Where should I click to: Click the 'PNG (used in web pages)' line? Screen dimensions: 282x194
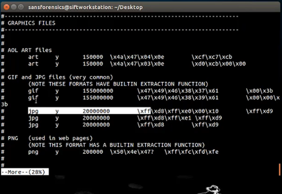pos(50,138)
